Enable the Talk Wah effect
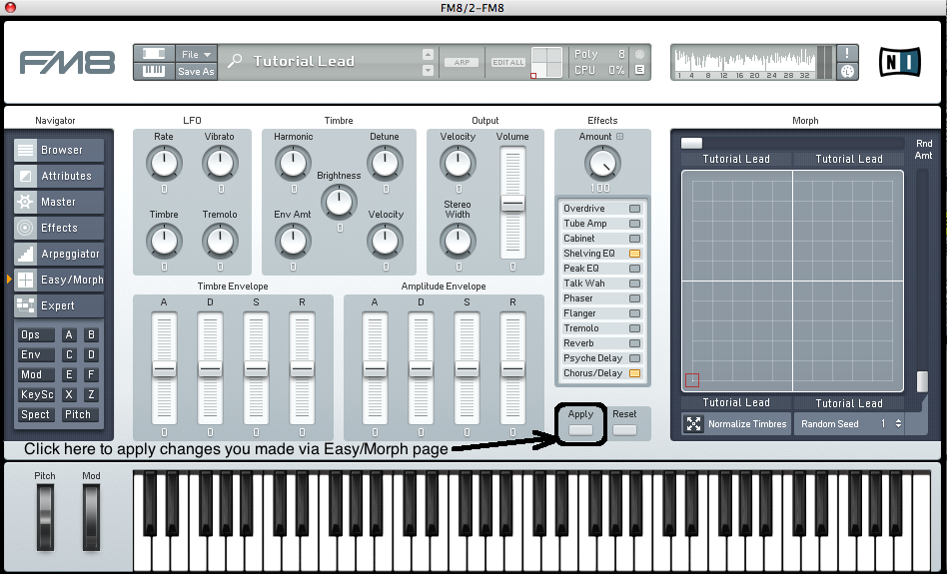This screenshot has height=574, width=947. pos(634,284)
